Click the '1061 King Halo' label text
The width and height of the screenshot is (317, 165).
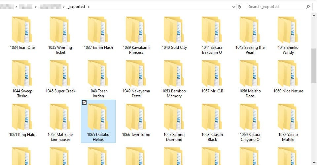tap(22, 135)
